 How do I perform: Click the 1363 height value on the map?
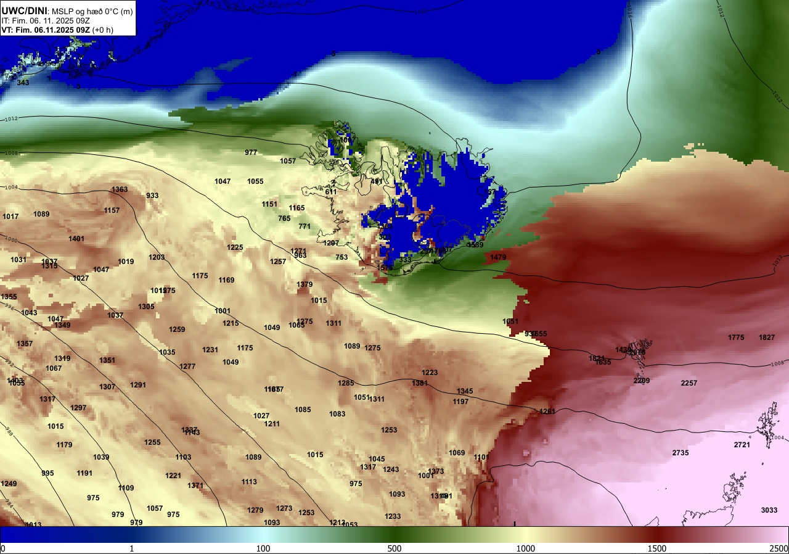point(120,189)
